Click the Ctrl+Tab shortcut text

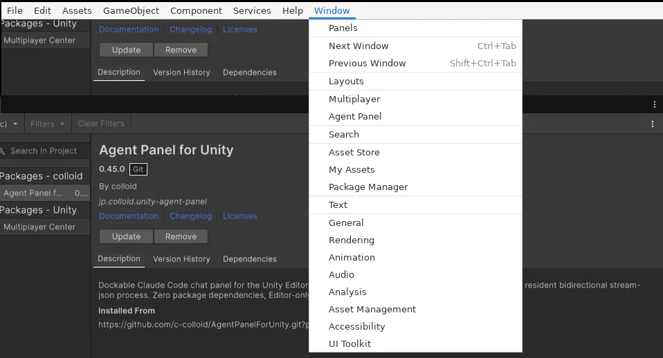tap(497, 46)
